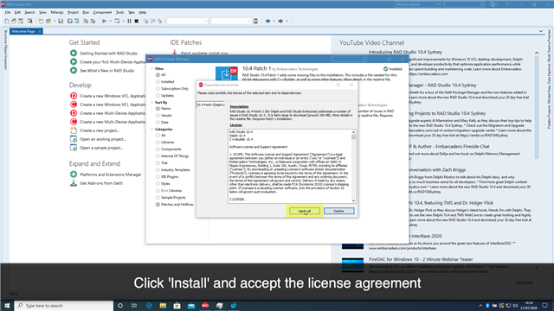Click the green icon beside Getting Started with RAD Studio
The image size is (554, 311).
[x=74, y=54]
